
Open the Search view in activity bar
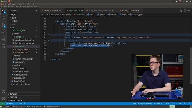3,18
